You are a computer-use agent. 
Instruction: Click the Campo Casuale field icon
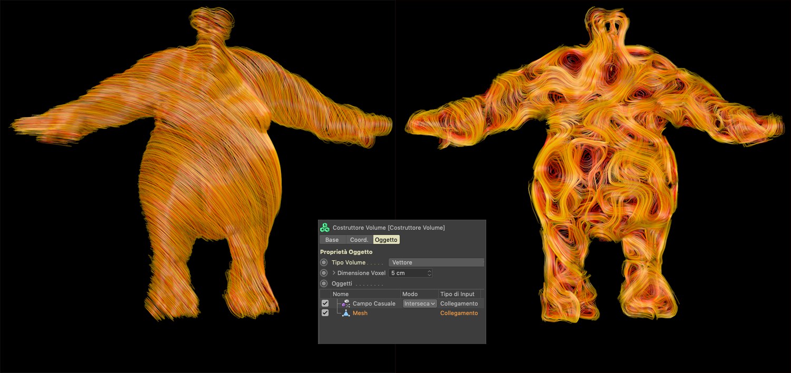[346, 303]
